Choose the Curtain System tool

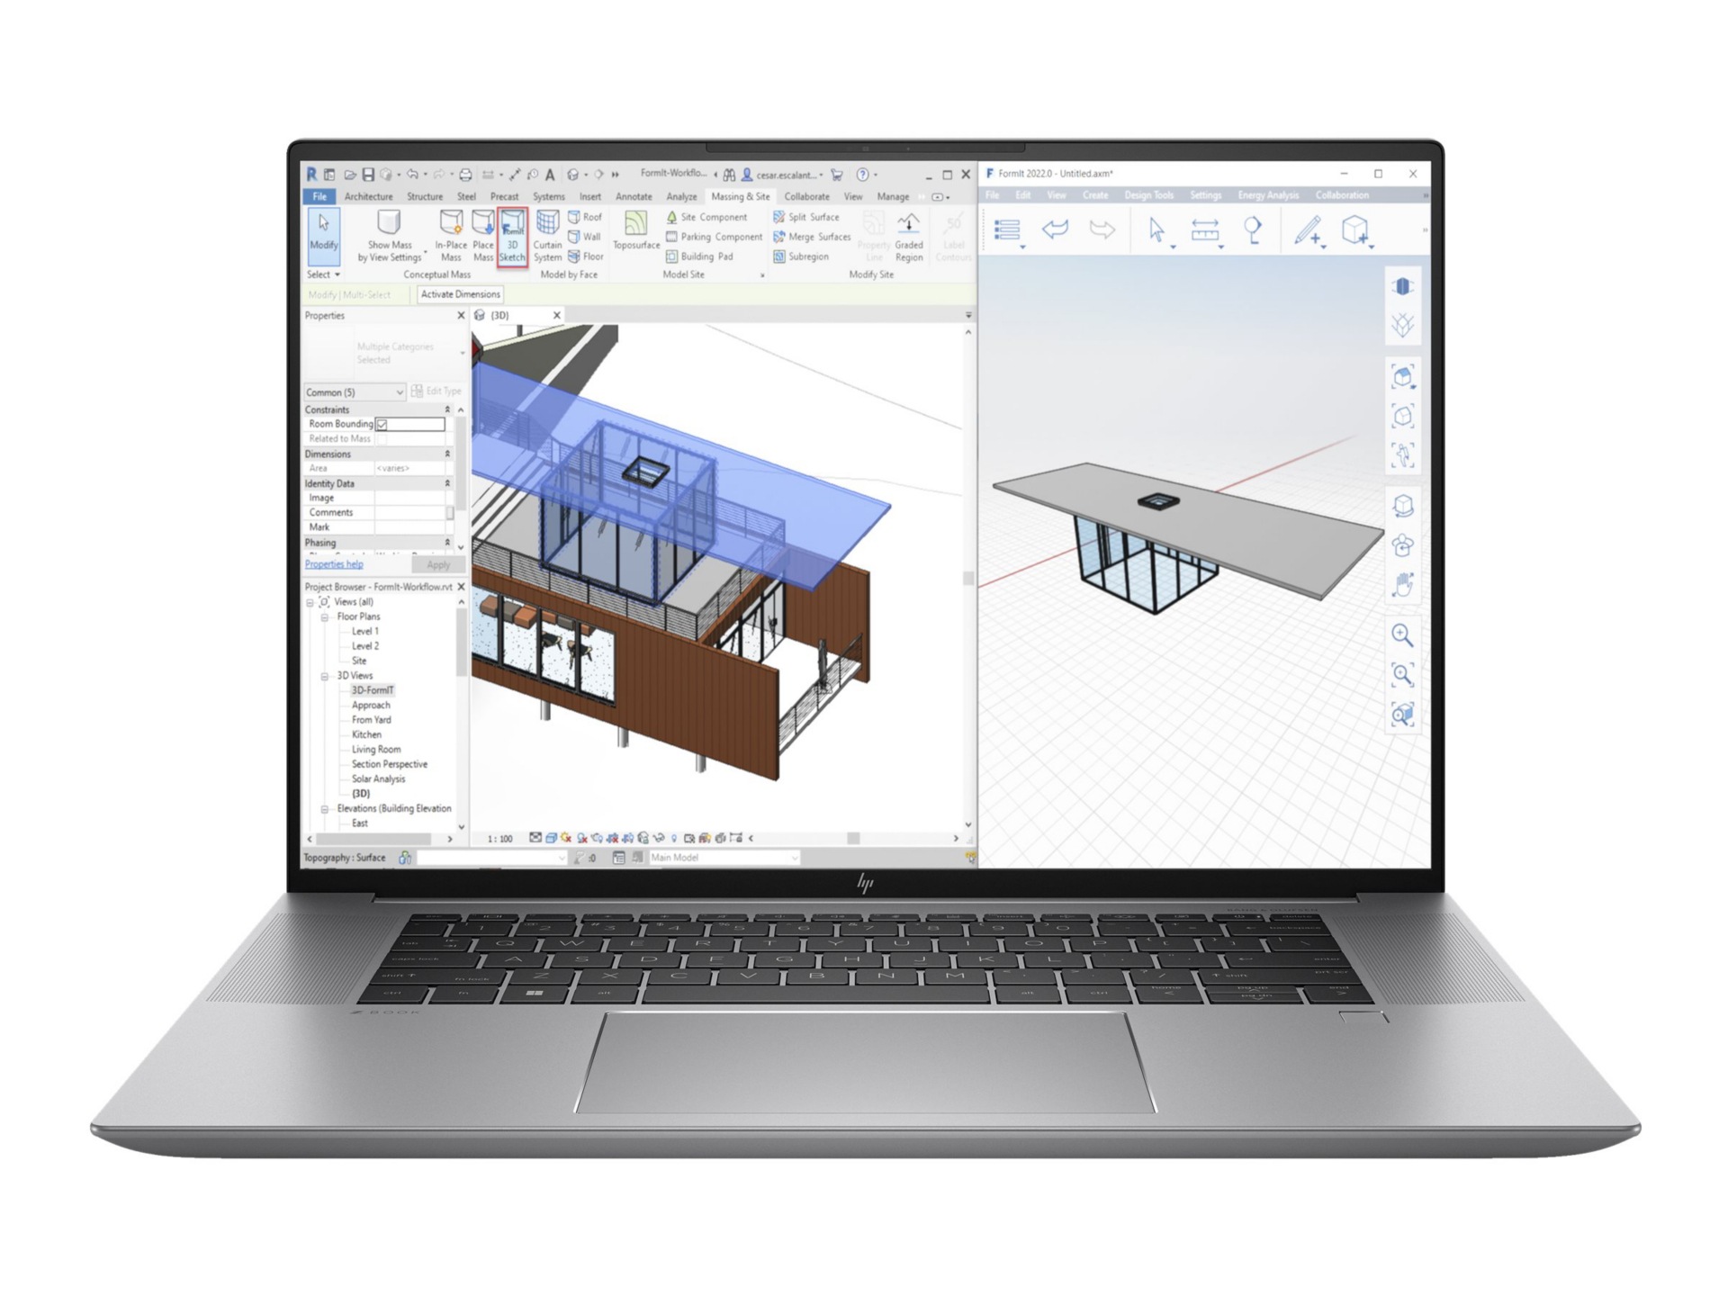click(547, 236)
